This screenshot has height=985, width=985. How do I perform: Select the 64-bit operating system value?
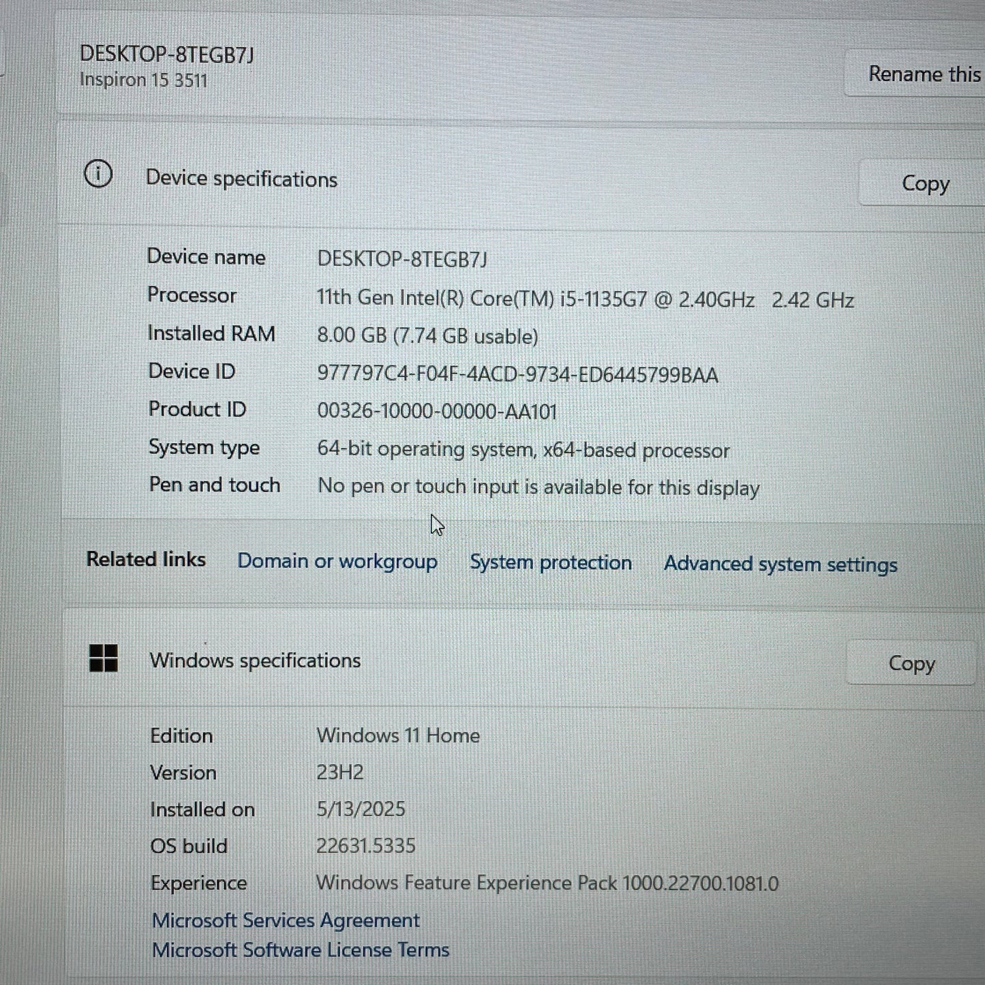tap(523, 450)
